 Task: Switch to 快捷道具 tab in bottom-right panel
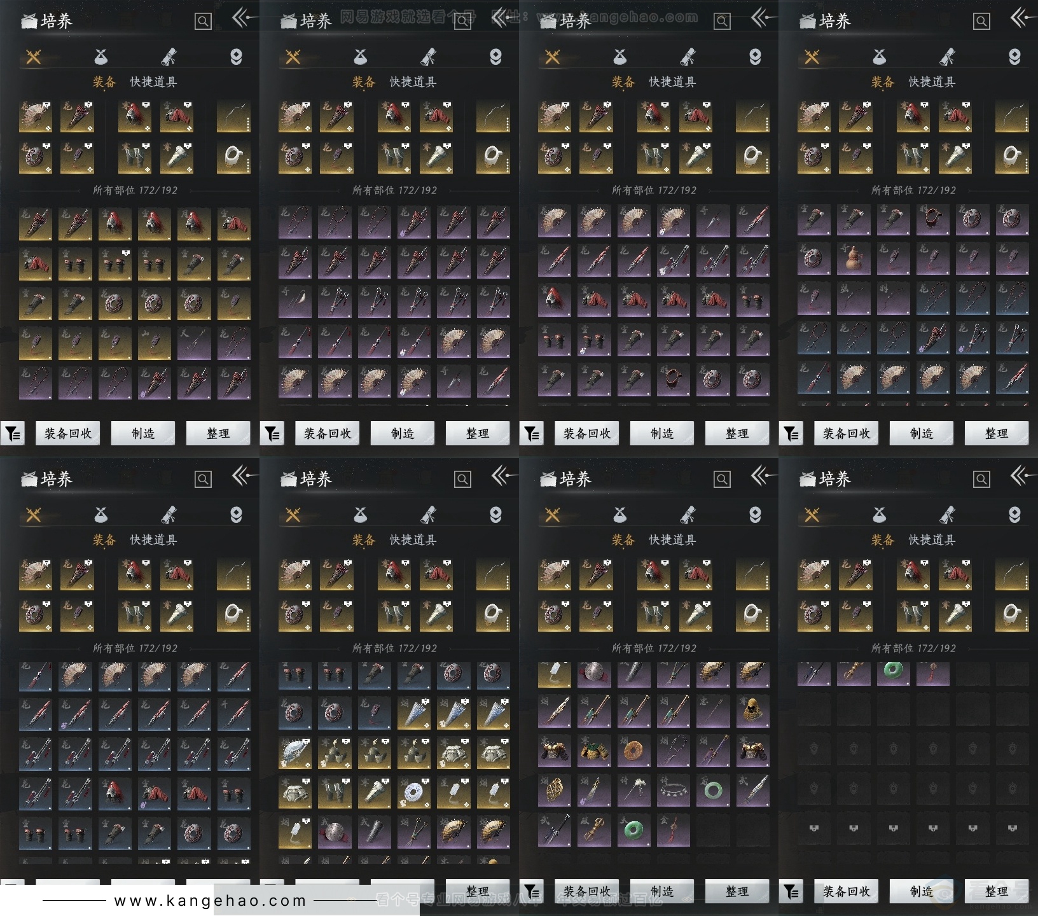(932, 540)
